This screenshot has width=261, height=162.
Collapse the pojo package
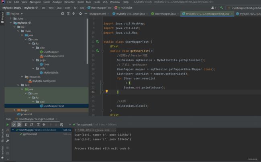point(33,60)
